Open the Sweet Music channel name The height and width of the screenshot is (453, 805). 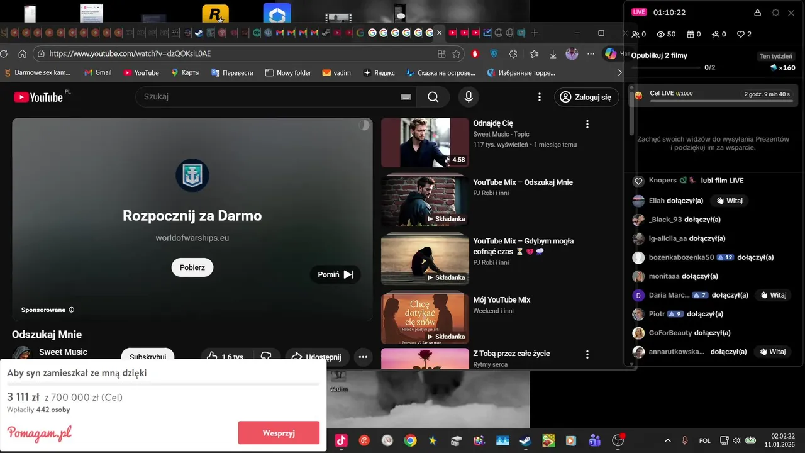tap(63, 352)
